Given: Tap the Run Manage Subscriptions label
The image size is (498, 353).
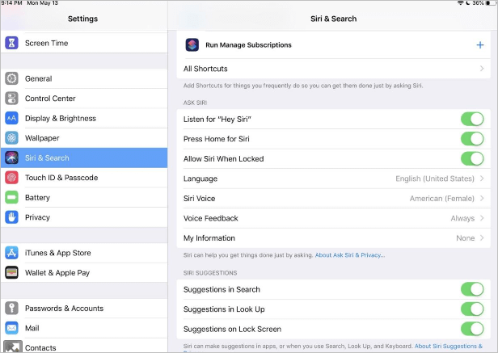Looking at the screenshot, I should [248, 44].
